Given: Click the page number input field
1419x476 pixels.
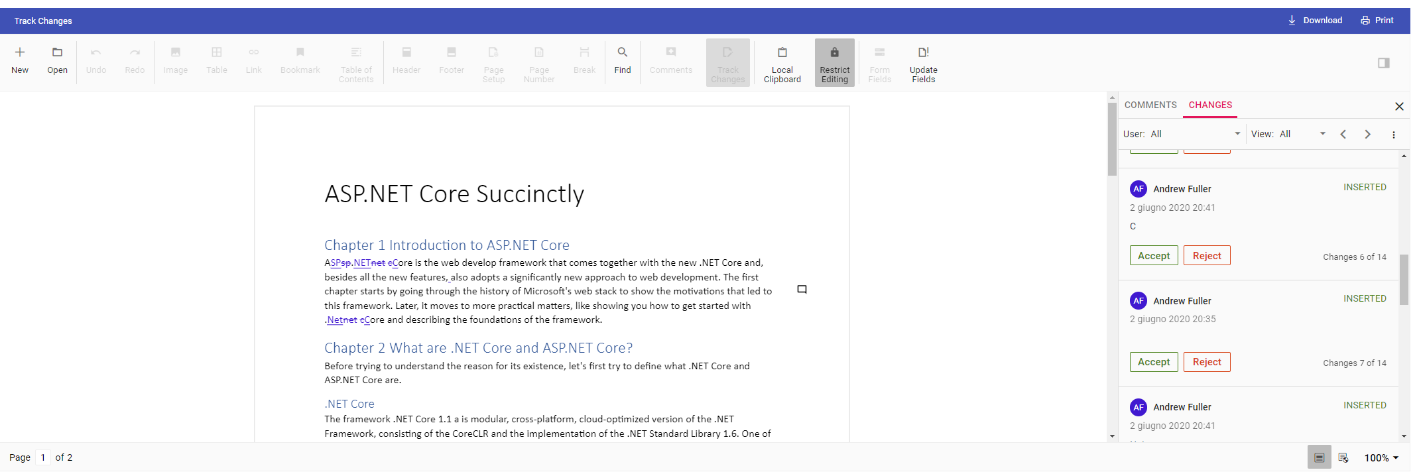Looking at the screenshot, I should tap(43, 457).
